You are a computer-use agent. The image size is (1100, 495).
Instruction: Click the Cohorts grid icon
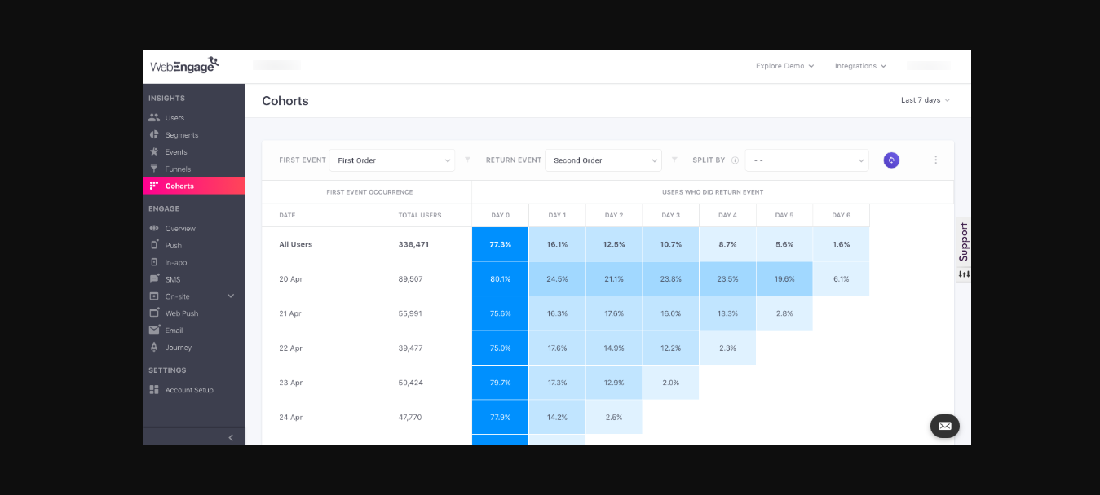click(x=153, y=186)
